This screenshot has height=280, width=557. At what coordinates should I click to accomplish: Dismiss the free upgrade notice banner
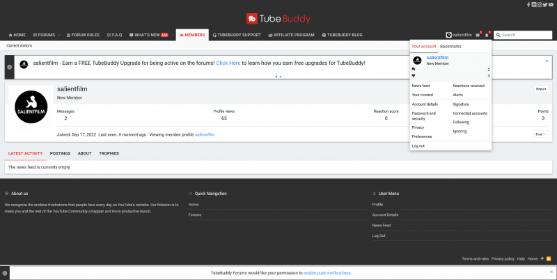pos(547,61)
